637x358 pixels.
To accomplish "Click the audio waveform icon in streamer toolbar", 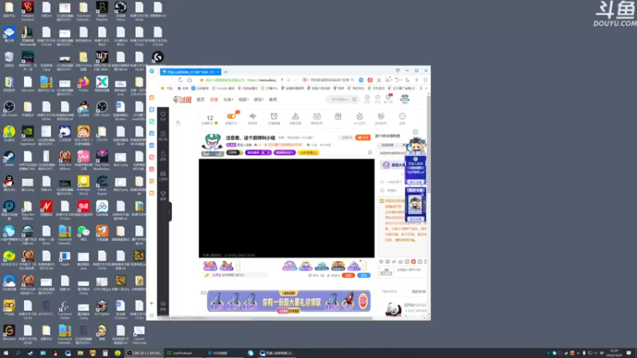I will pos(252,116).
